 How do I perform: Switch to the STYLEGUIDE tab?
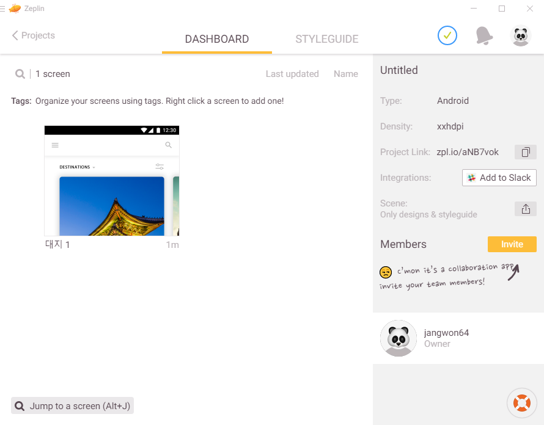(327, 39)
